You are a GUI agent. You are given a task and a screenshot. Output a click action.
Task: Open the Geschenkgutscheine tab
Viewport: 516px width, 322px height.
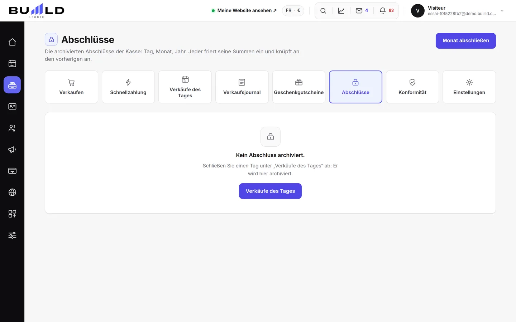click(299, 87)
